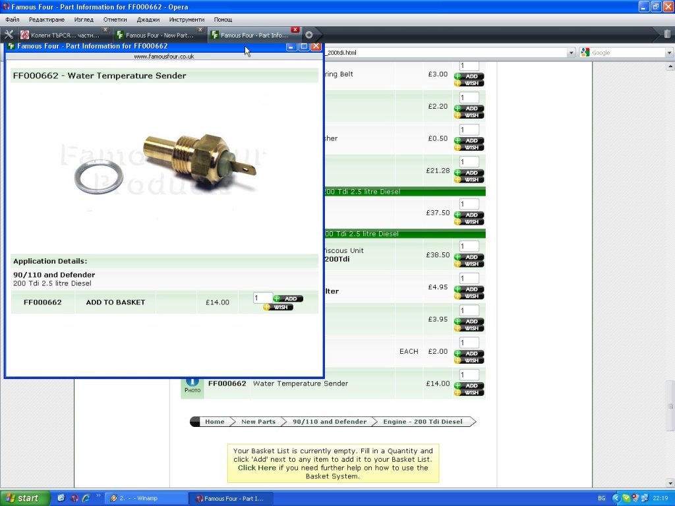The width and height of the screenshot is (675, 506).
Task: Open the closed tabs trash icon
Action: point(667,34)
